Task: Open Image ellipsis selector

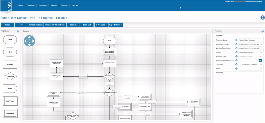Action: point(261,52)
